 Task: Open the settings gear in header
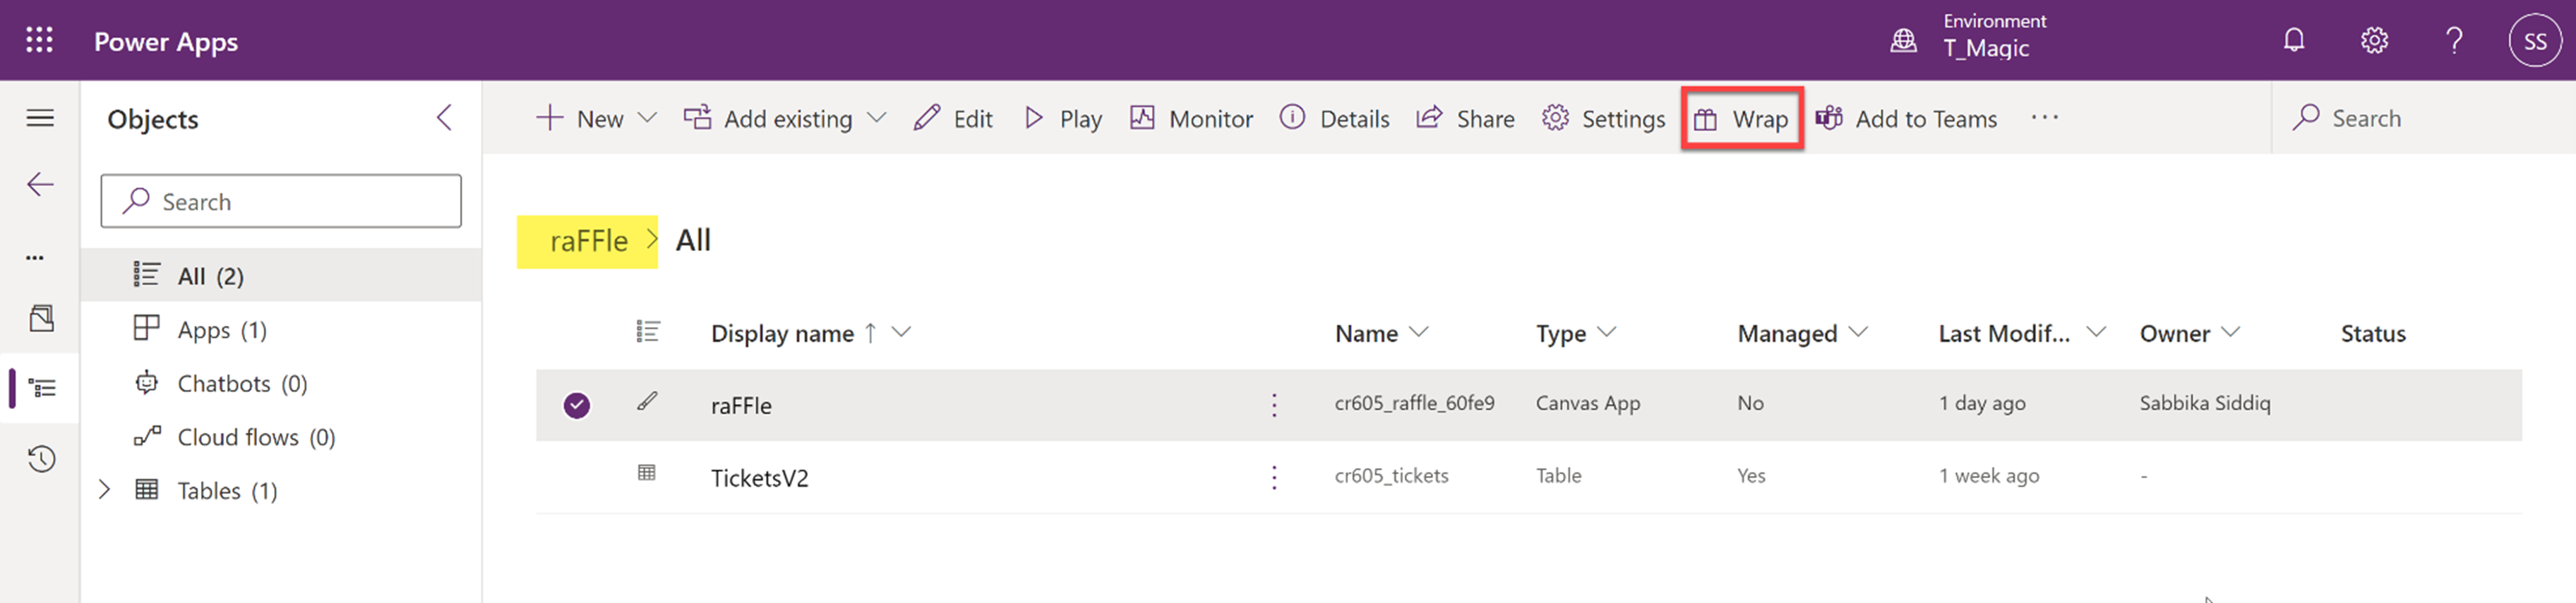(2374, 40)
